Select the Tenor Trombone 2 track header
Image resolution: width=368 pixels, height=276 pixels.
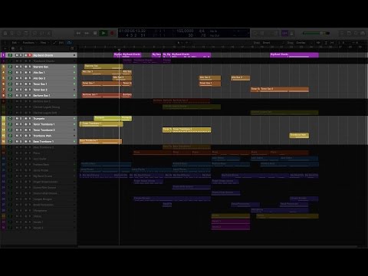point(38,130)
